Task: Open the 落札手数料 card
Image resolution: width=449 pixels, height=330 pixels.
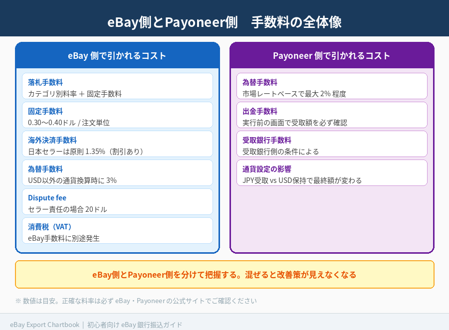Action: click(x=117, y=86)
